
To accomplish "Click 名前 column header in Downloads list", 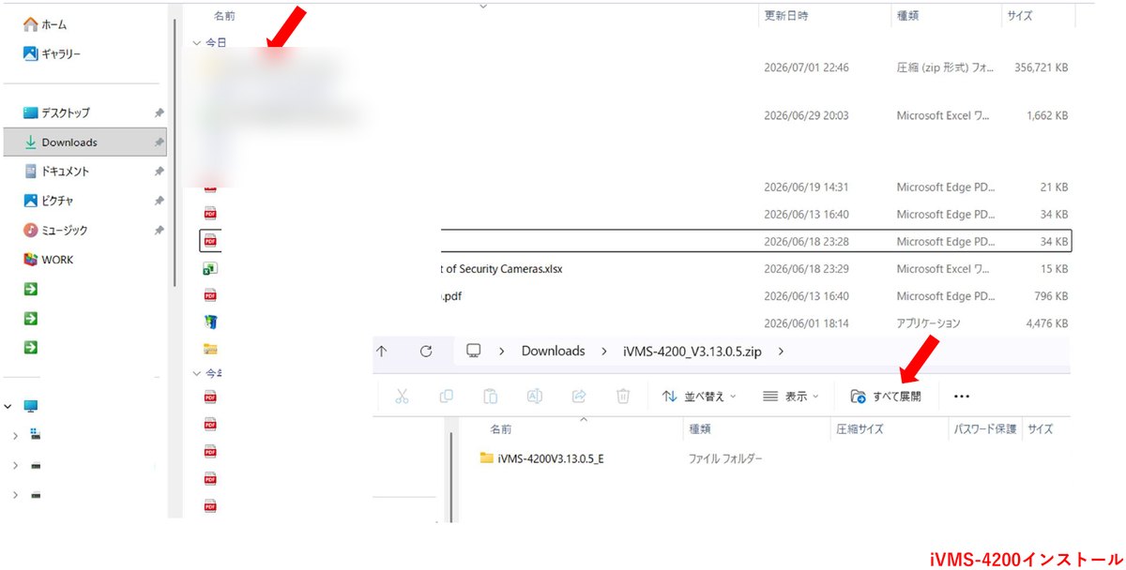I will point(224,16).
